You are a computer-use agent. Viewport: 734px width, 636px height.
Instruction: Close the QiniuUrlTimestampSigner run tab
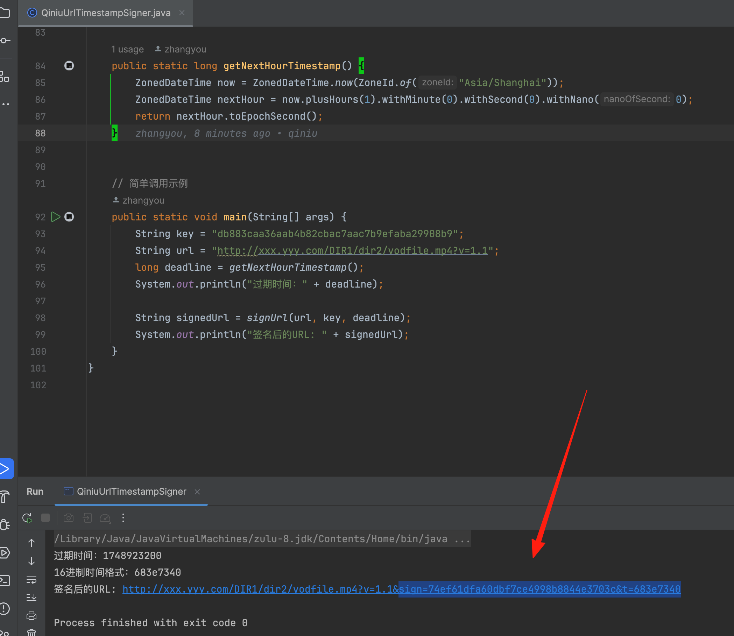pos(197,492)
